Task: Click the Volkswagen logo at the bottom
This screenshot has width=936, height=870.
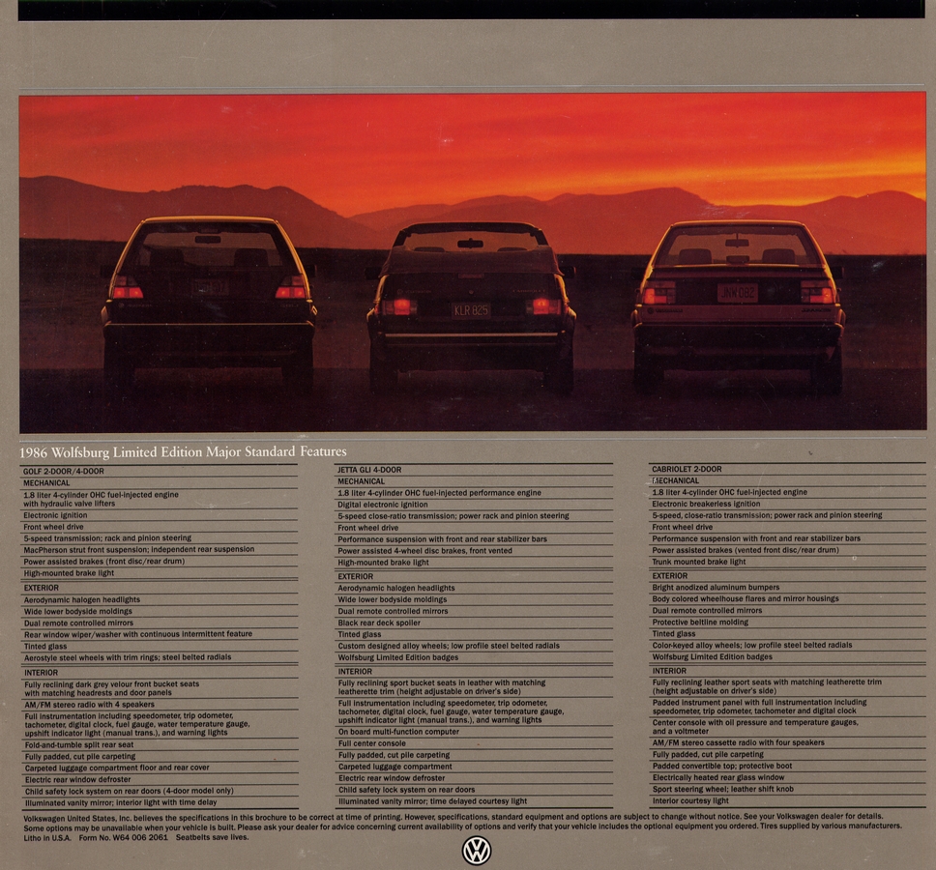Action: (476, 851)
